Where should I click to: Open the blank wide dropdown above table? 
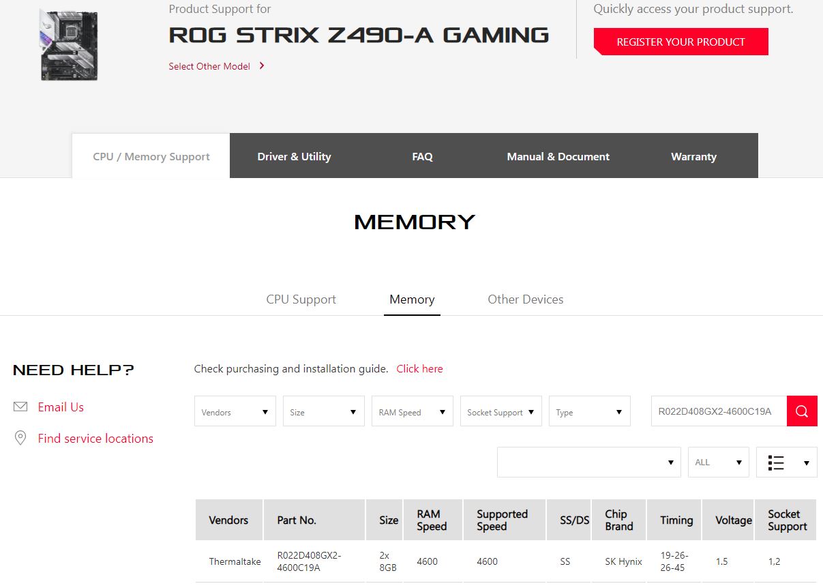coord(589,462)
